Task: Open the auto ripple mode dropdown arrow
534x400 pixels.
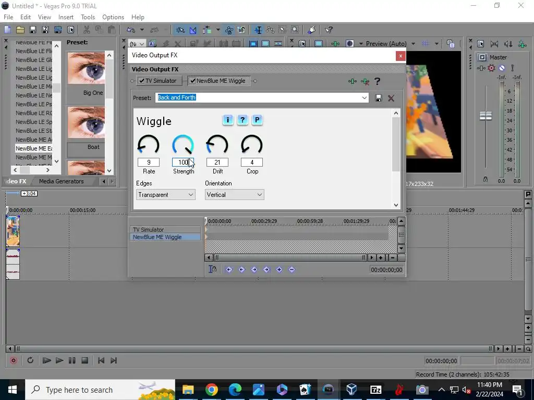Action: tap(218, 30)
